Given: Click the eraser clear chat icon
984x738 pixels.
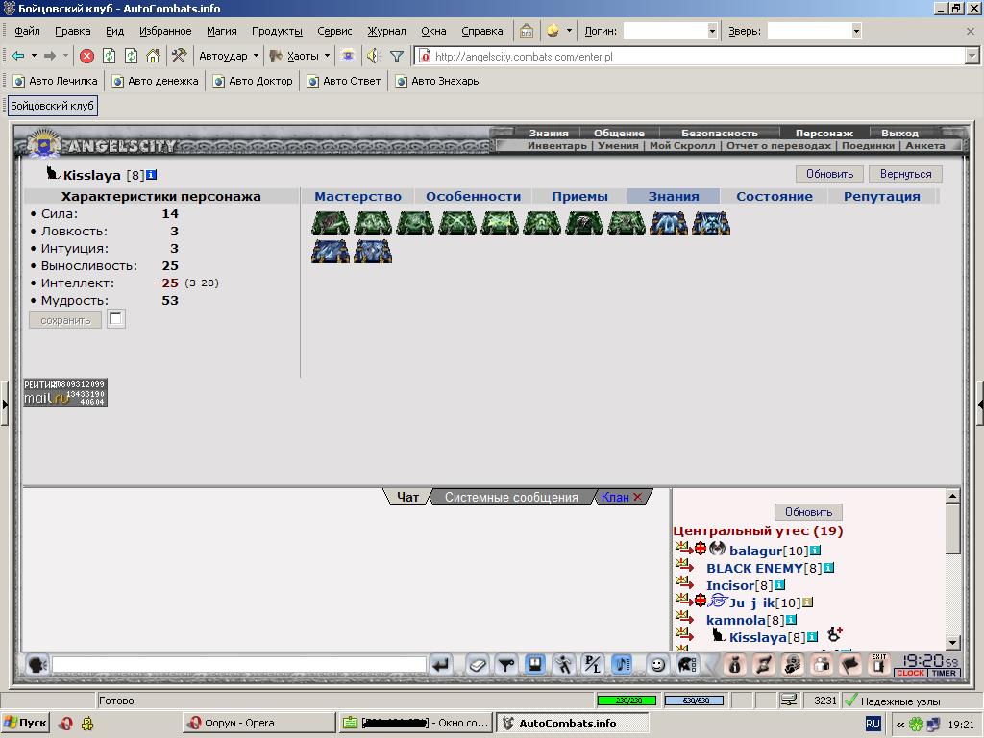Looking at the screenshot, I should pyautogui.click(x=477, y=664).
